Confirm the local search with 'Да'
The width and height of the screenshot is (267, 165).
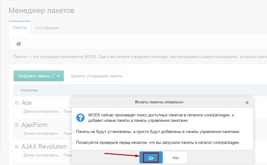151,157
